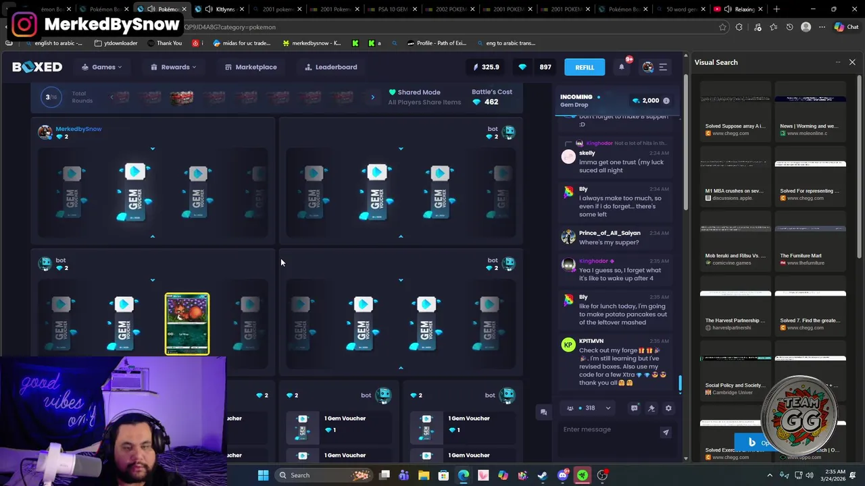Open the Razer app on the taskbar
Screen dimensions: 865x486
582,475
